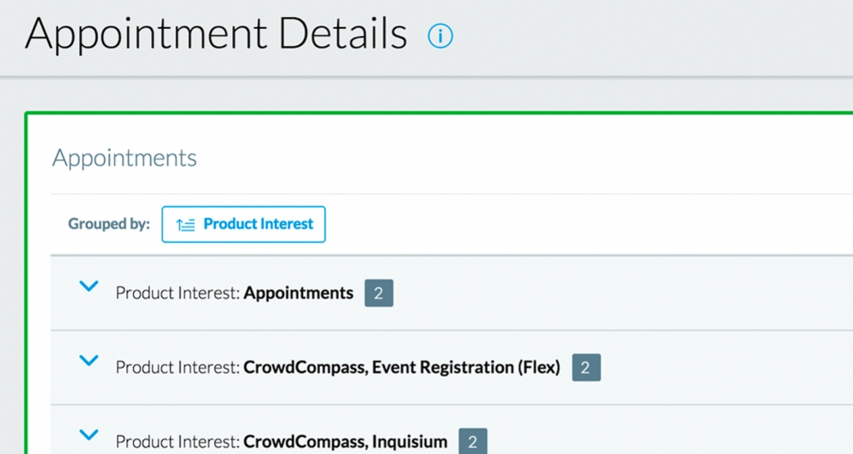Screen dimensions: 853x454
Task: Click the sort icon in the grouping button
Action: 185,225
